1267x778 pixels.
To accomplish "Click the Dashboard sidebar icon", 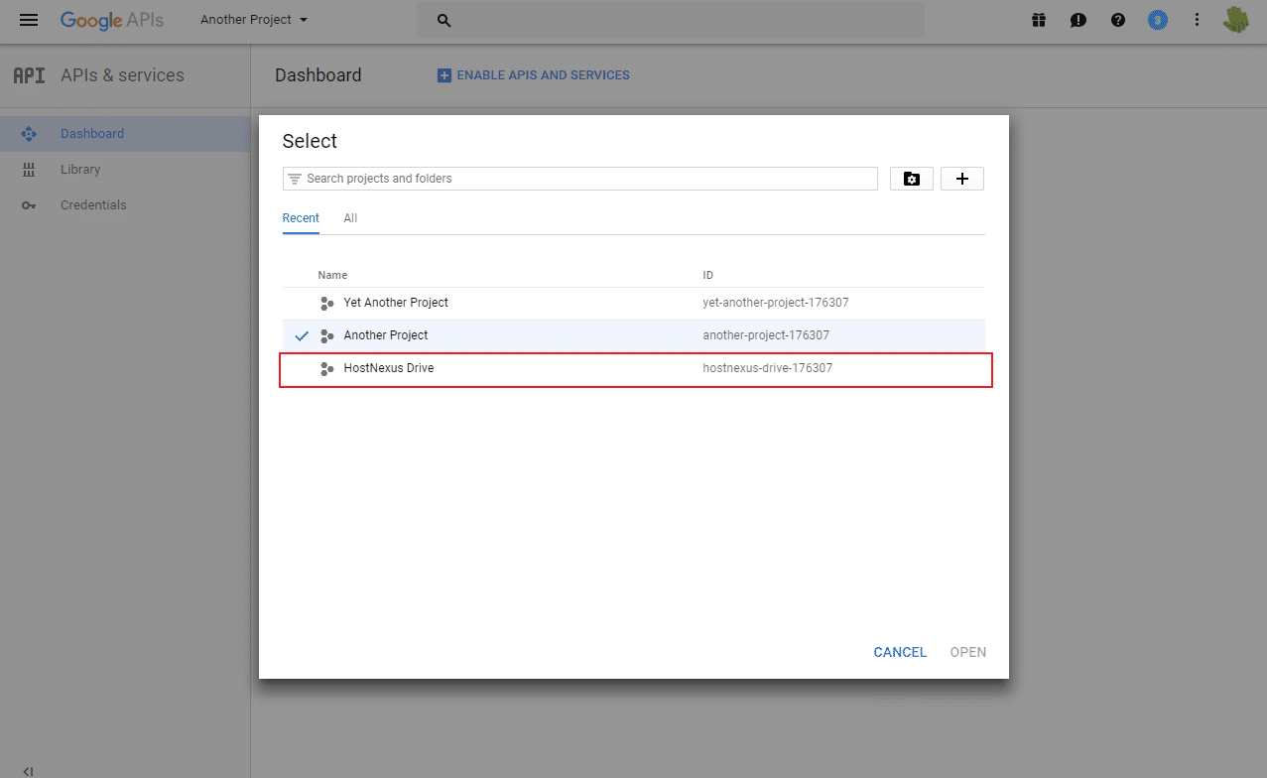I will [x=29, y=134].
